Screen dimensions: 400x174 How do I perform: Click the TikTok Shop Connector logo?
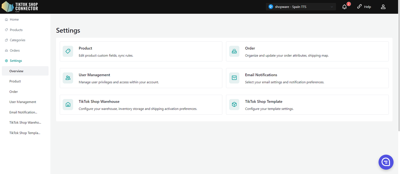pyautogui.click(x=20, y=7)
